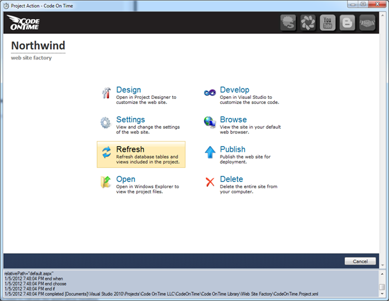Click the Delete link

coord(231,179)
